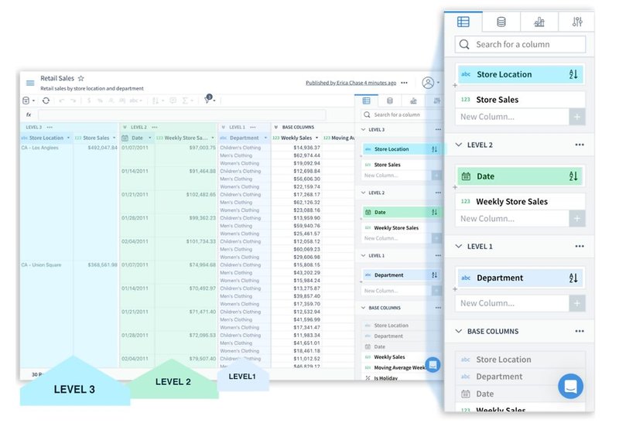Image resolution: width=619 pixels, height=423 pixels.
Task: Open the Weekly Store Sa... column header dropdown
Action: [x=213, y=138]
